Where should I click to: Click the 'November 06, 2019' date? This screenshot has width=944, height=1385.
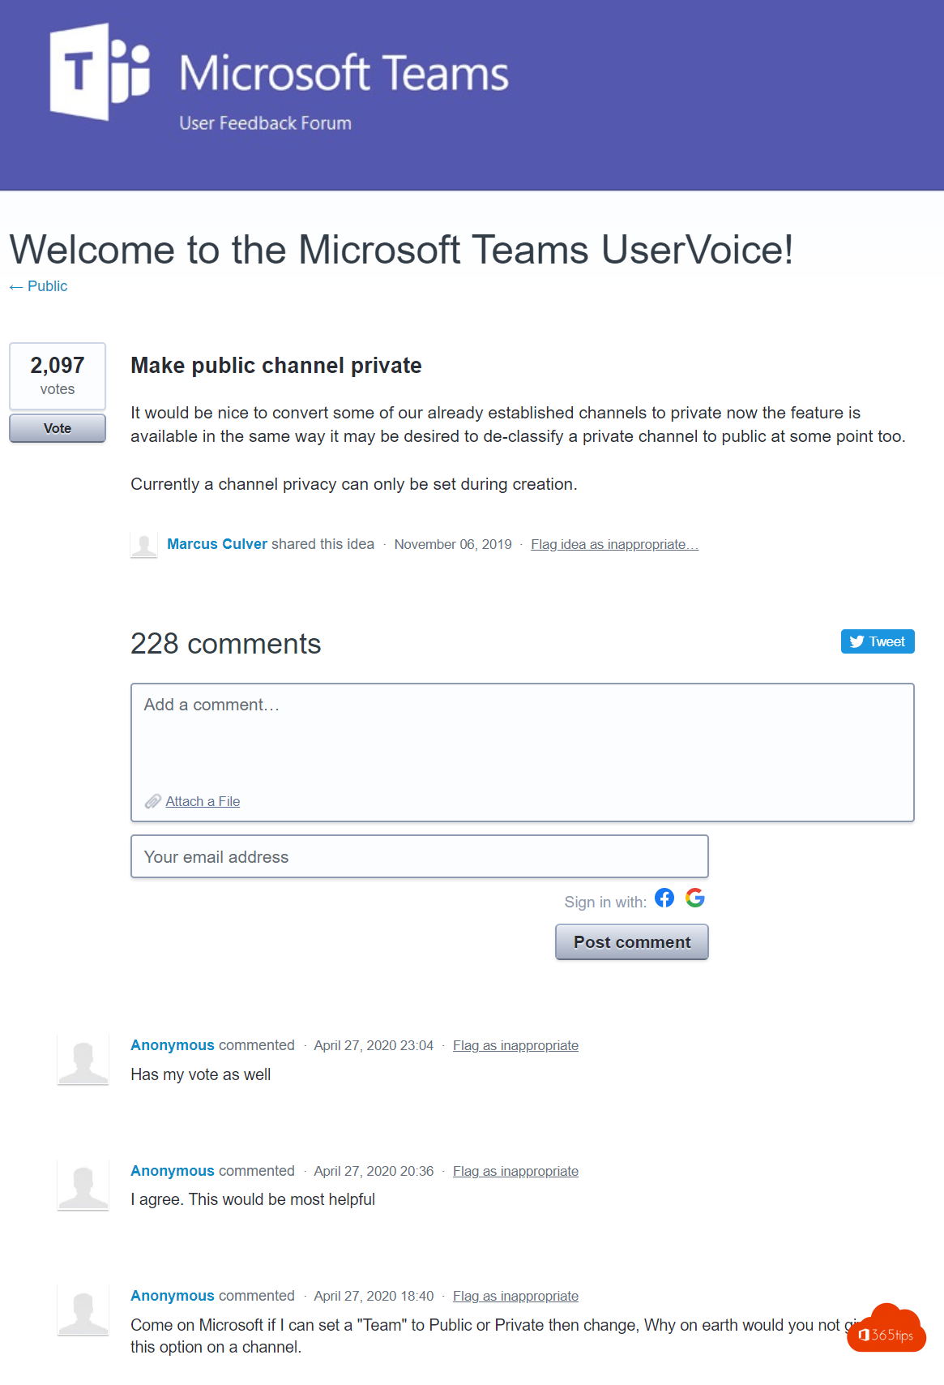[453, 544]
